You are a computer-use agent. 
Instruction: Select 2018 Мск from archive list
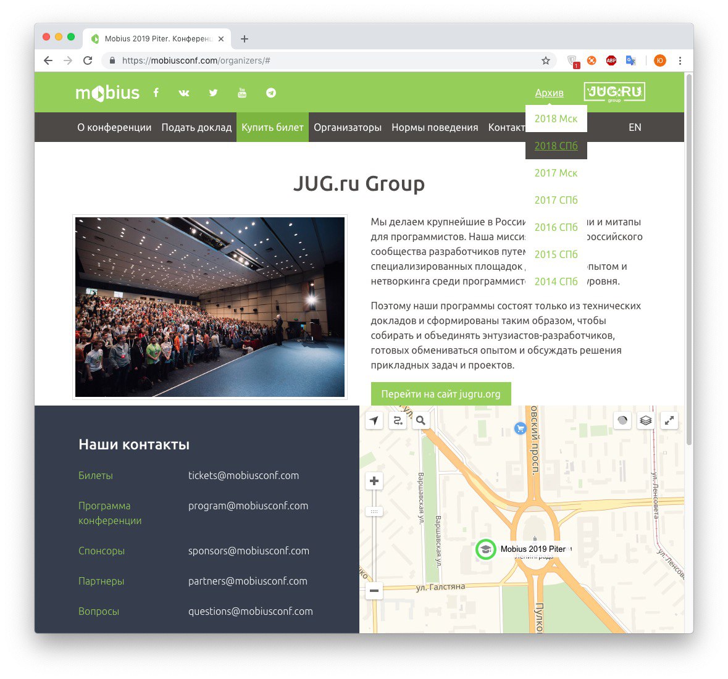pos(556,119)
